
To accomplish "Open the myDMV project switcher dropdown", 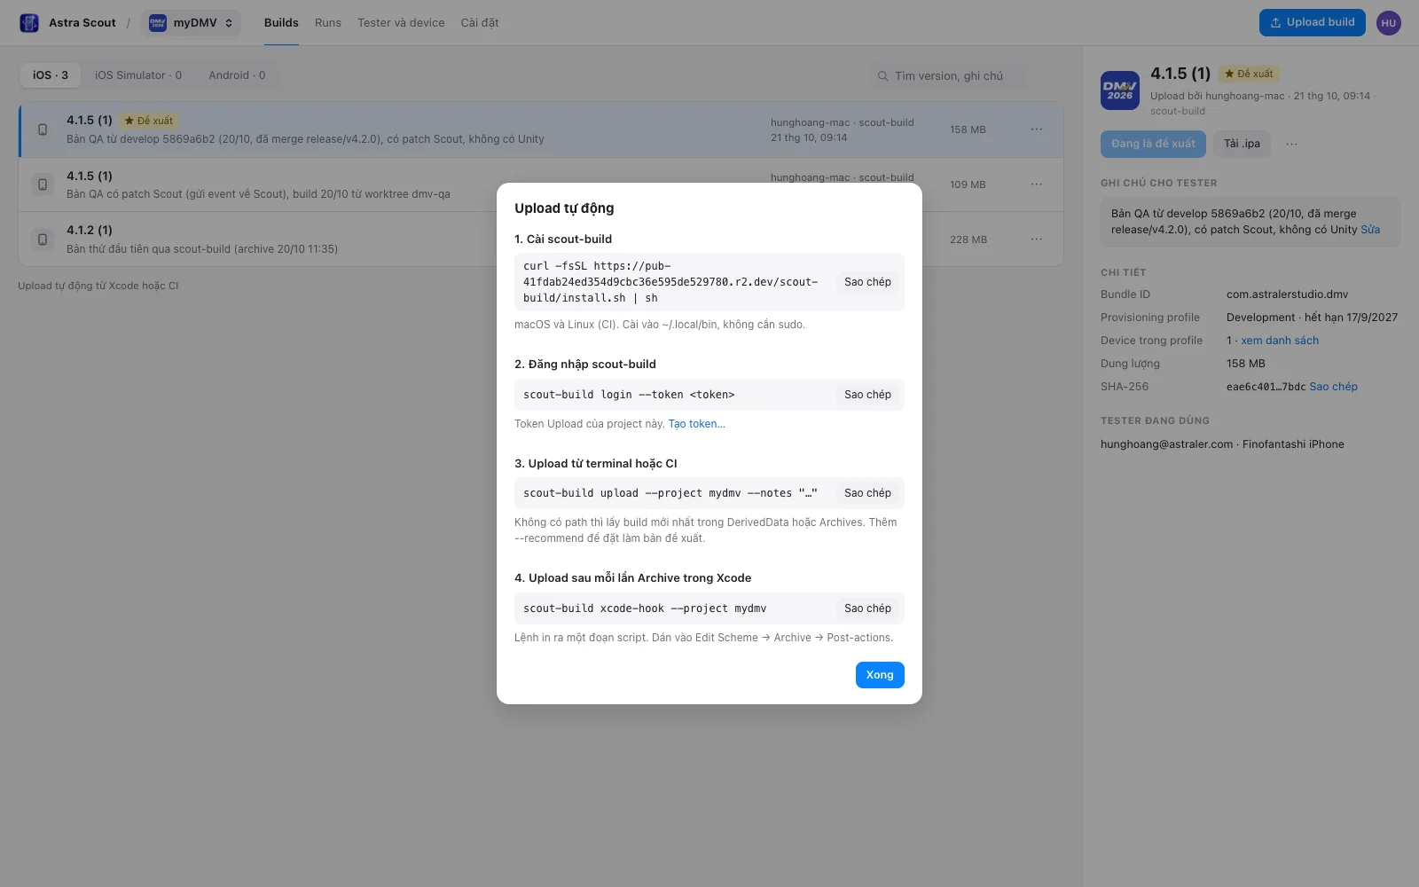I will coord(191,23).
